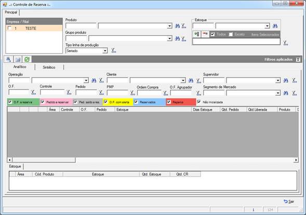Click the grid/table toolbar icon
This screenshot has width=306, height=215.
pos(18,59)
